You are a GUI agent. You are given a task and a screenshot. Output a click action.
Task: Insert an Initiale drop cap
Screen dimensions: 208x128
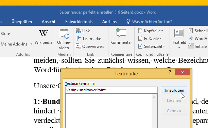pos(198,47)
